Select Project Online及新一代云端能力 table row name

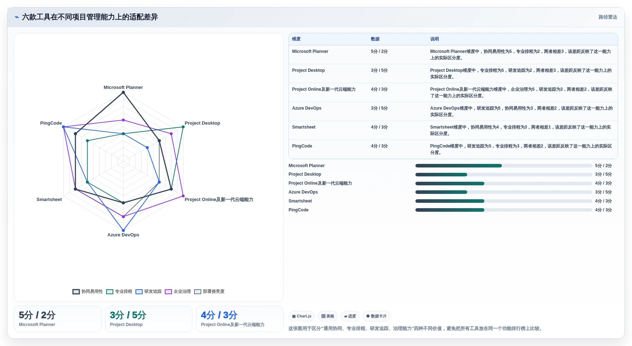click(x=324, y=89)
